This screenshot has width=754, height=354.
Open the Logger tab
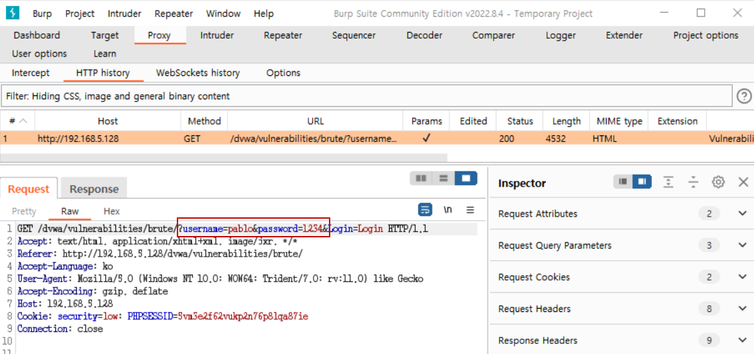(x=560, y=35)
